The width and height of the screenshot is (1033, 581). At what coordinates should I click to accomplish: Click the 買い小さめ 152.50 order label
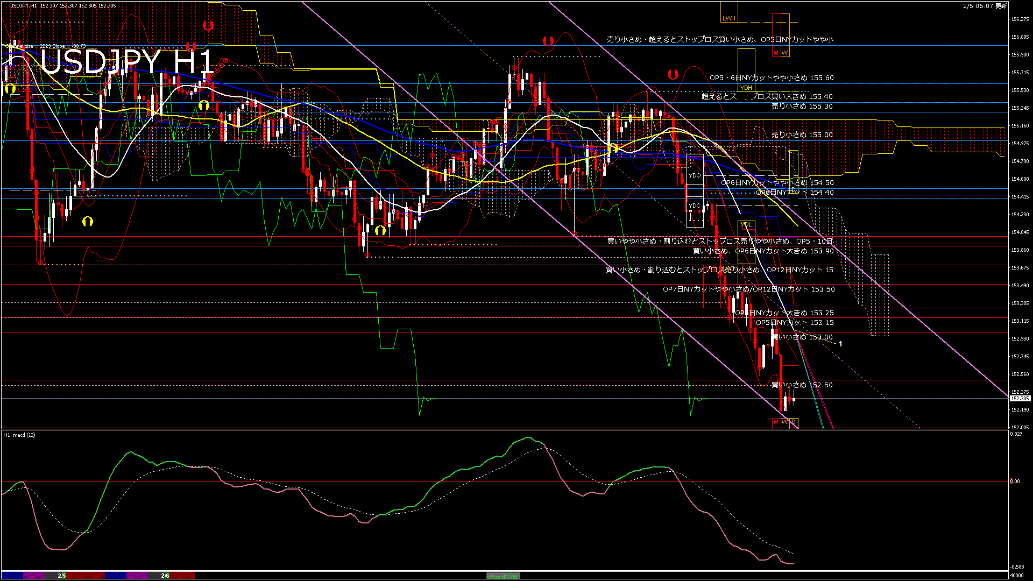point(802,385)
